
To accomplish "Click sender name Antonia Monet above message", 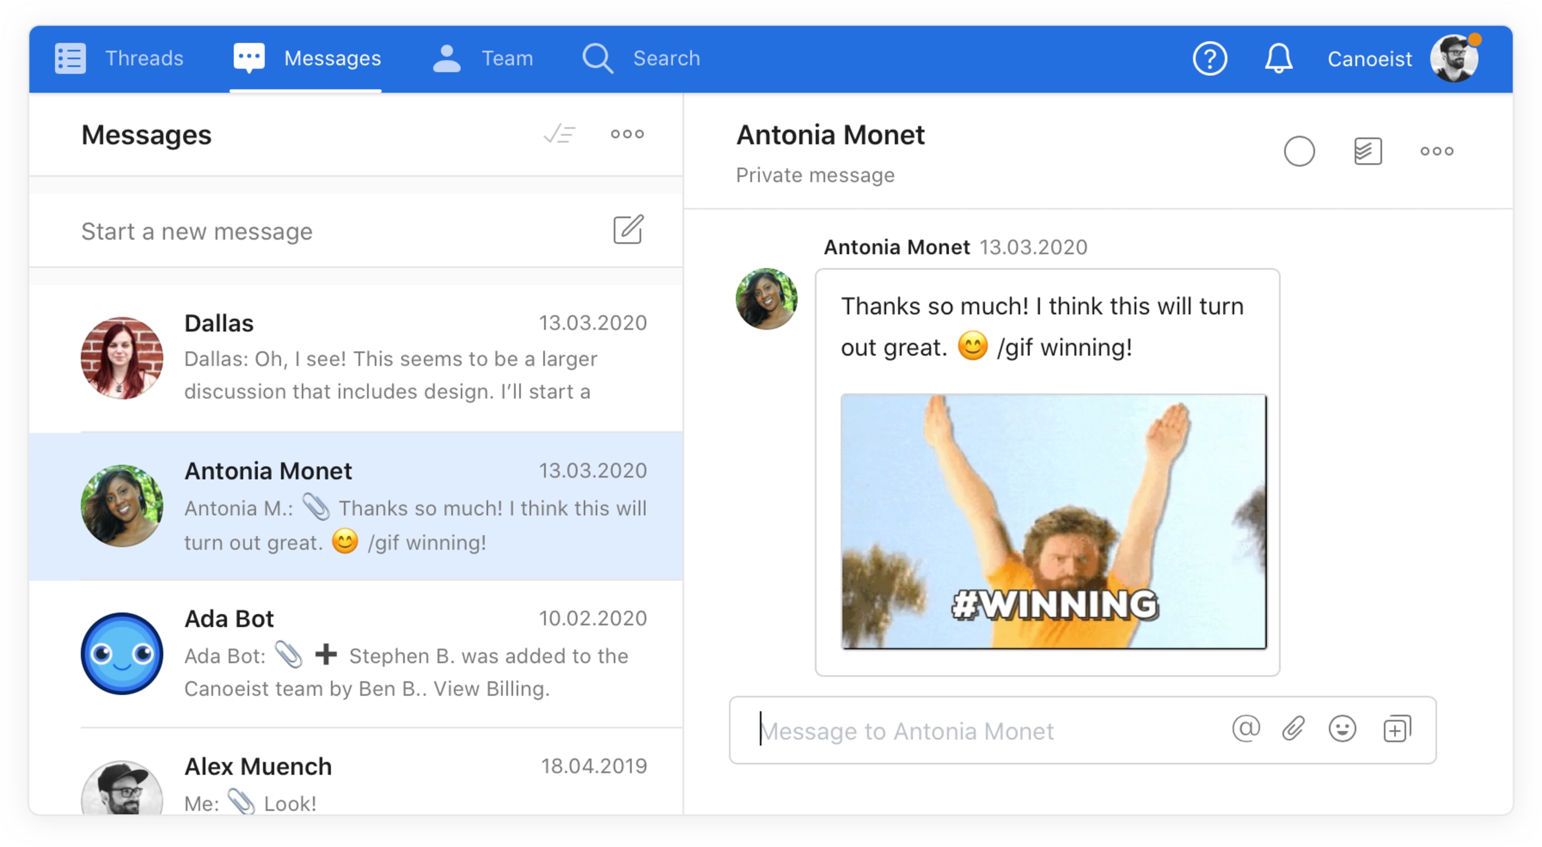I will [896, 247].
